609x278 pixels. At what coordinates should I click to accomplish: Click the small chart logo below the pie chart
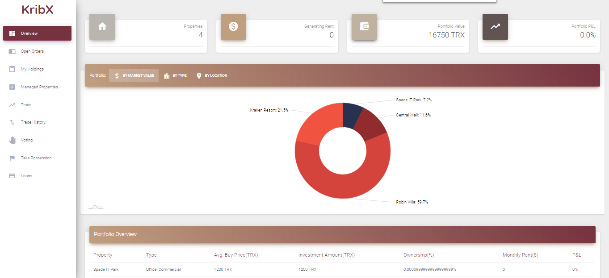coord(97,207)
